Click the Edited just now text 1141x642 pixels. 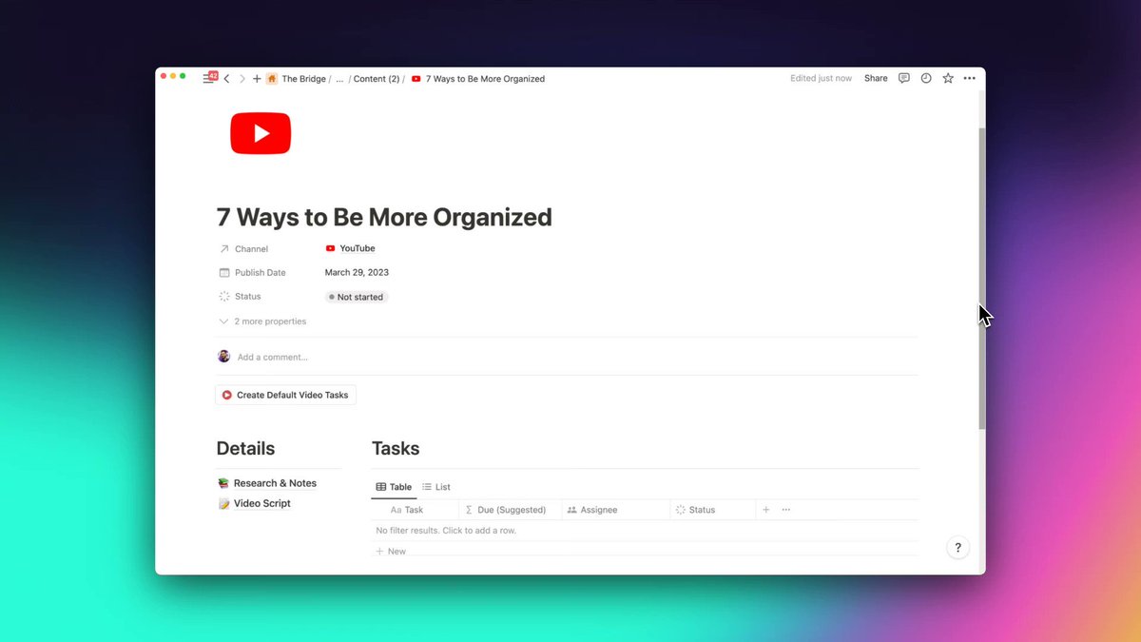coord(821,79)
